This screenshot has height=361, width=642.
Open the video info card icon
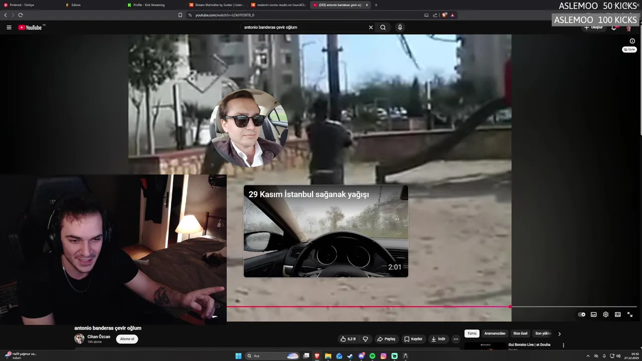[632, 41]
